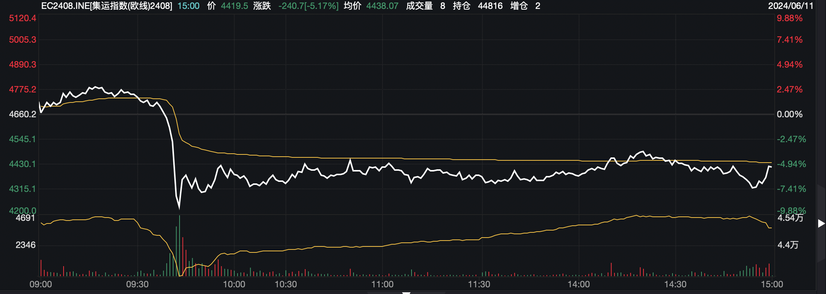Click the green -9.88% percentage label

(x=791, y=210)
